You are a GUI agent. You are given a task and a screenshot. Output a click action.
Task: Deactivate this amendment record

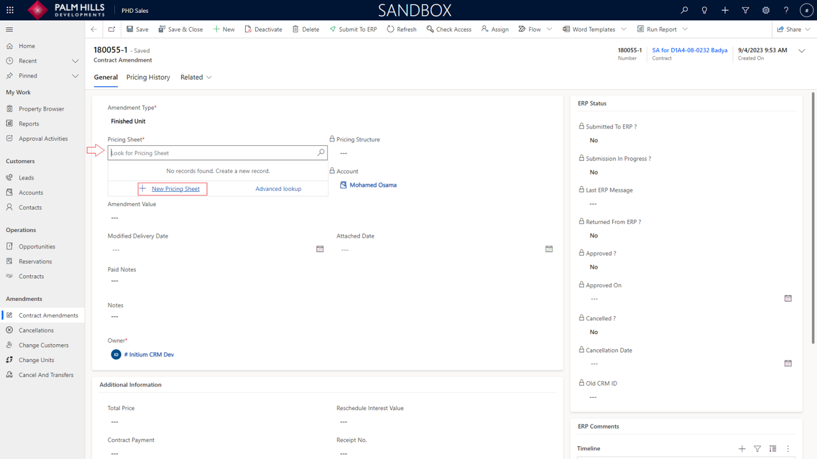(263, 29)
